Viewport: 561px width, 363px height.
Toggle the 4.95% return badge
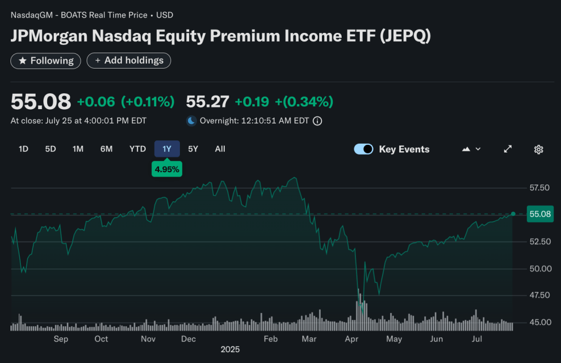167,169
